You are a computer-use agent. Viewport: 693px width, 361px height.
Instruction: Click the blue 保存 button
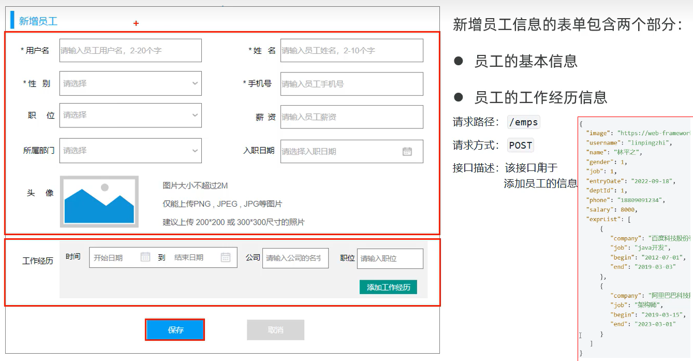pyautogui.click(x=175, y=330)
